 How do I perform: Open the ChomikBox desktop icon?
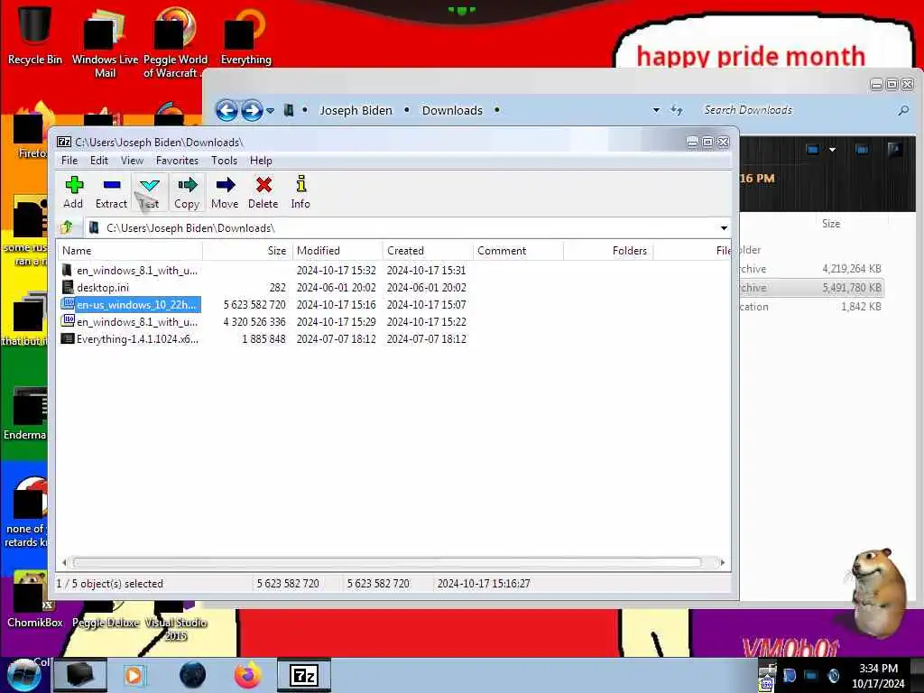[35, 600]
